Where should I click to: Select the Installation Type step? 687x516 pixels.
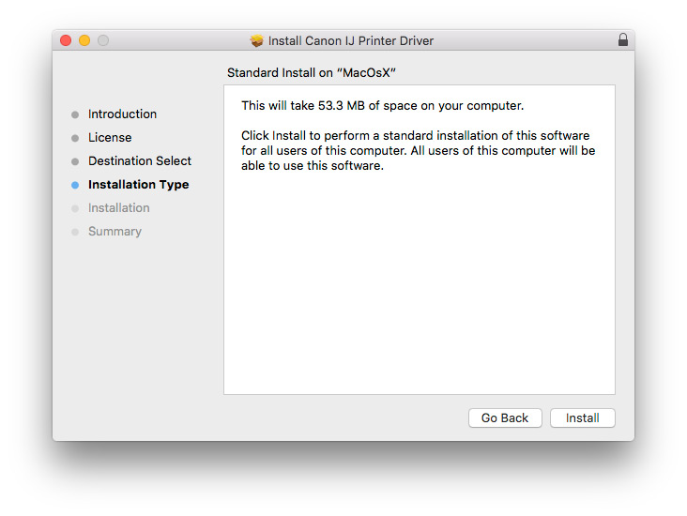tap(139, 185)
